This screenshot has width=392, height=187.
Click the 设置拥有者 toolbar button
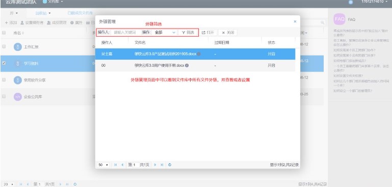pyautogui.click(x=32, y=23)
